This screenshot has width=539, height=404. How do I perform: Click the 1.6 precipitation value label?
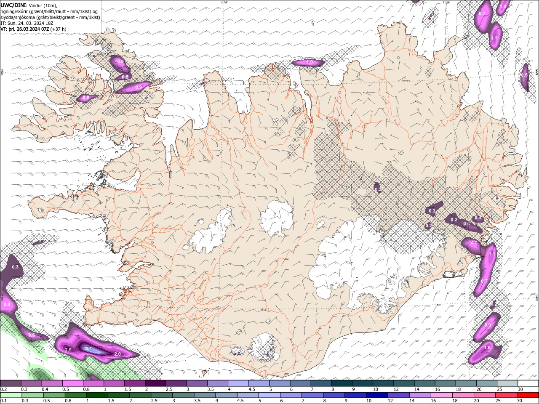(x=488, y=348)
